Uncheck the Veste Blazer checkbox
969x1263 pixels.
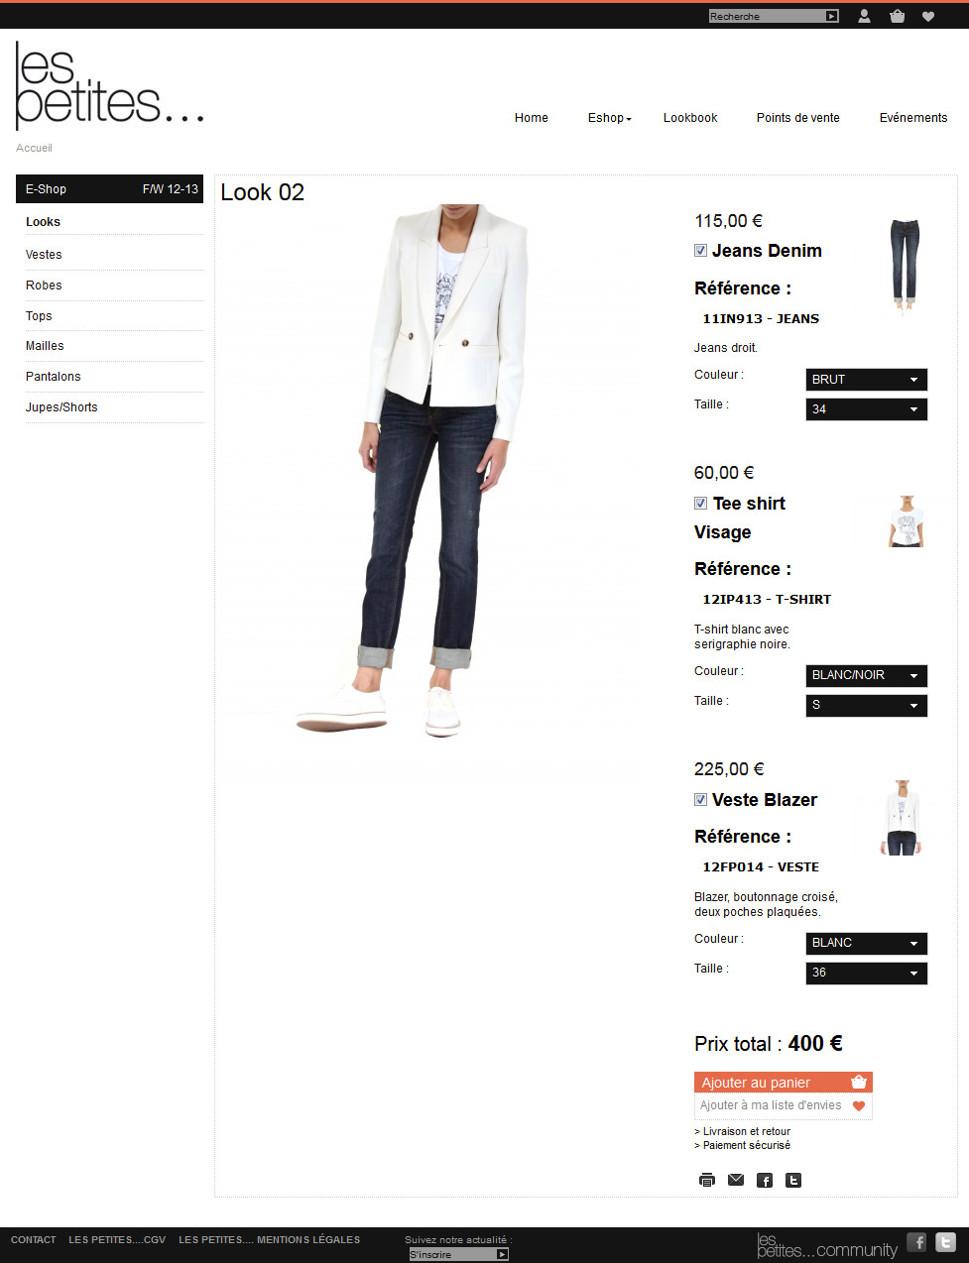click(700, 800)
